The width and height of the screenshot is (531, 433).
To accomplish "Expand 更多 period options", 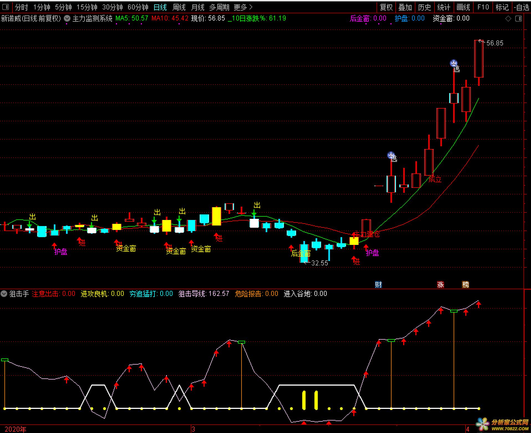I will [x=243, y=7].
